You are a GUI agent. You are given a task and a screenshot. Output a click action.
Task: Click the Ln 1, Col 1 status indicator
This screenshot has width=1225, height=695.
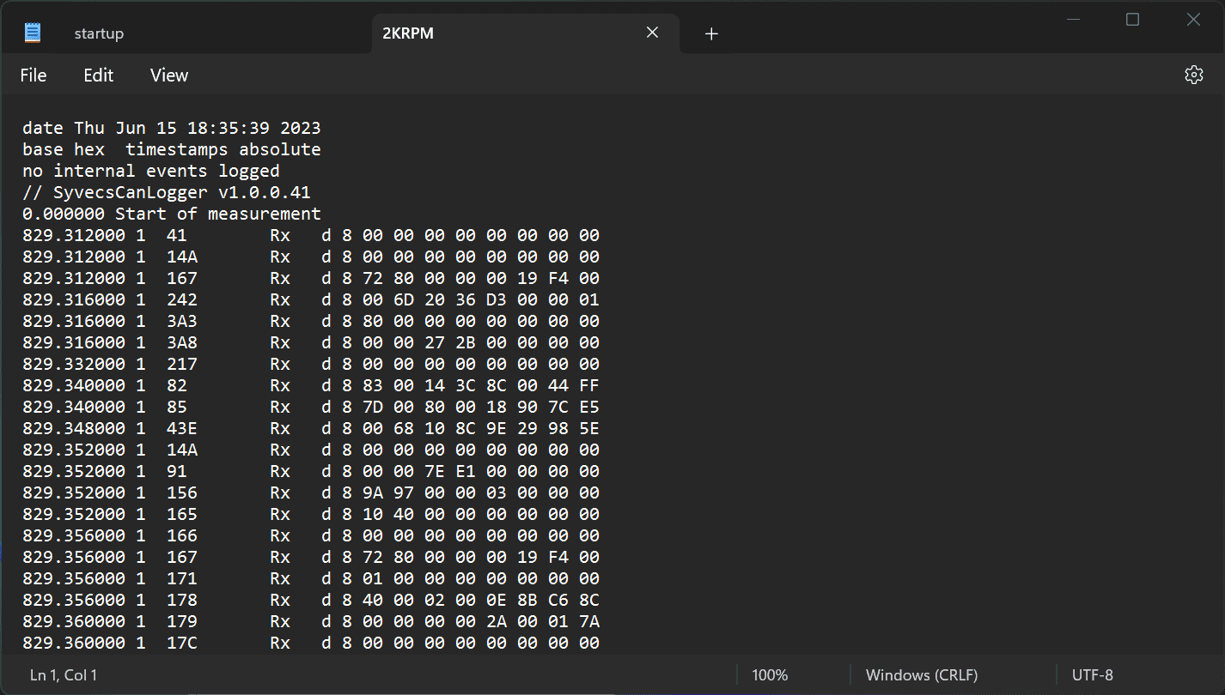[x=64, y=675]
